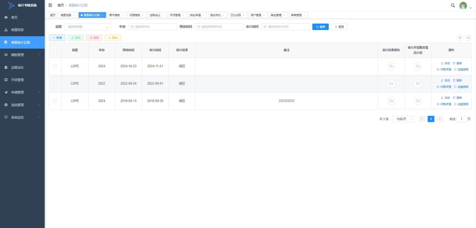Open 问卷详情 for the 2018-09-13 row
The width and height of the screenshot is (476, 228).
[444, 104]
